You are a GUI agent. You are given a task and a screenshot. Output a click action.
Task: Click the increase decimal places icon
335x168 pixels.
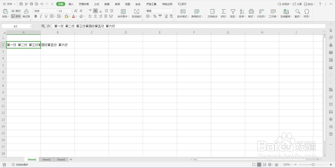coord(166,16)
